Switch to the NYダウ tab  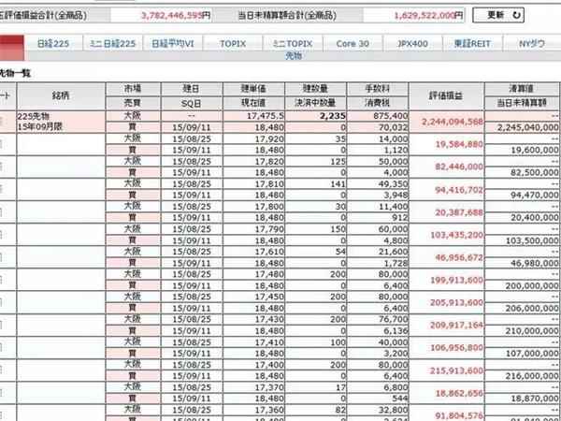(x=533, y=43)
